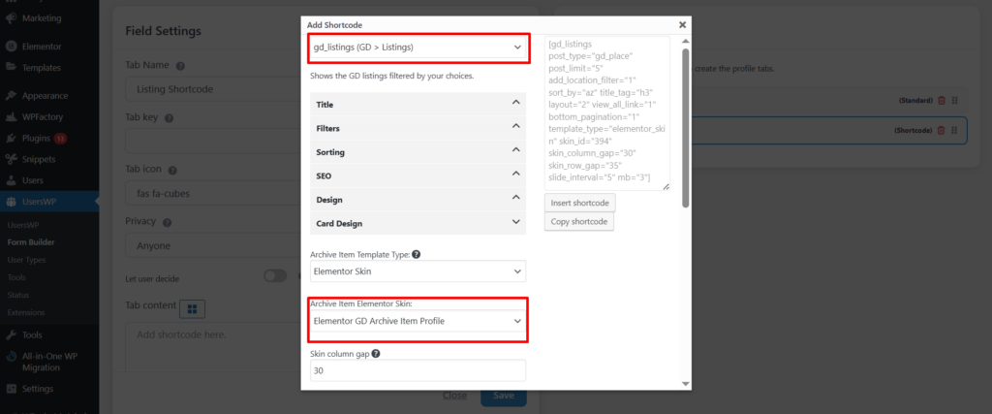This screenshot has height=414, width=992.
Task: Click the Copy shortcode button
Action: [x=579, y=222]
